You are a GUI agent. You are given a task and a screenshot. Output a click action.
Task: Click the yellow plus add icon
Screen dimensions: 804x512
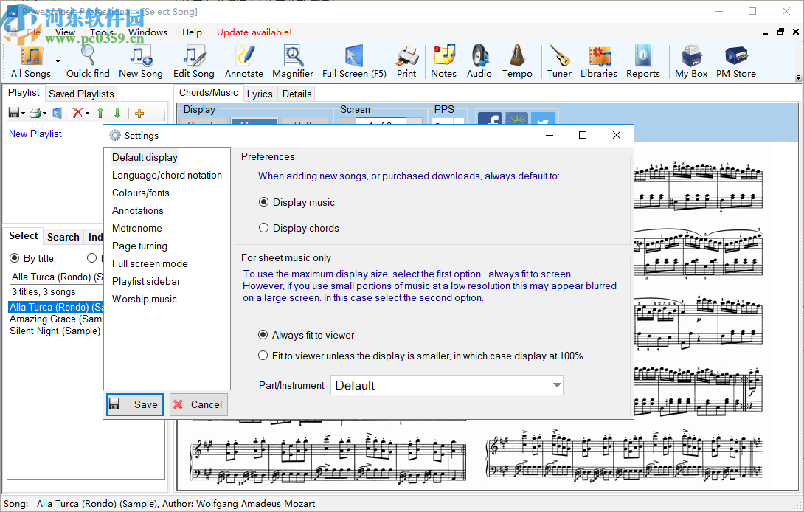coord(139,114)
